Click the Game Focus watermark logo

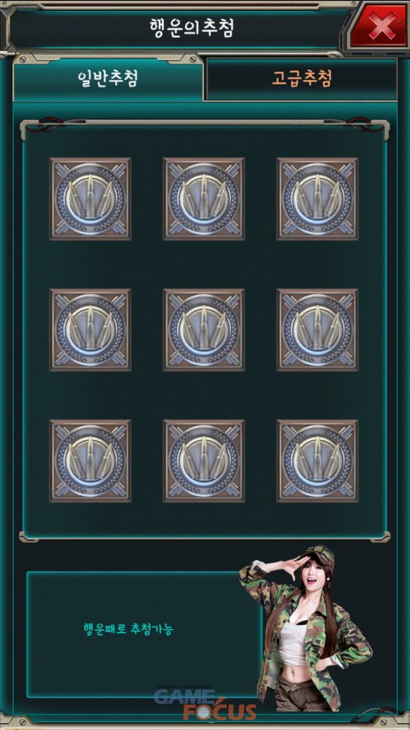point(206,704)
